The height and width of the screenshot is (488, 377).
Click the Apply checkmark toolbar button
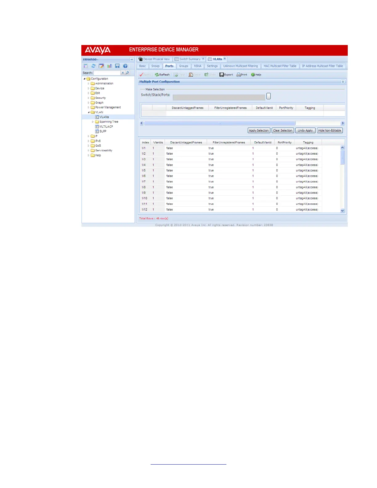(x=145, y=75)
